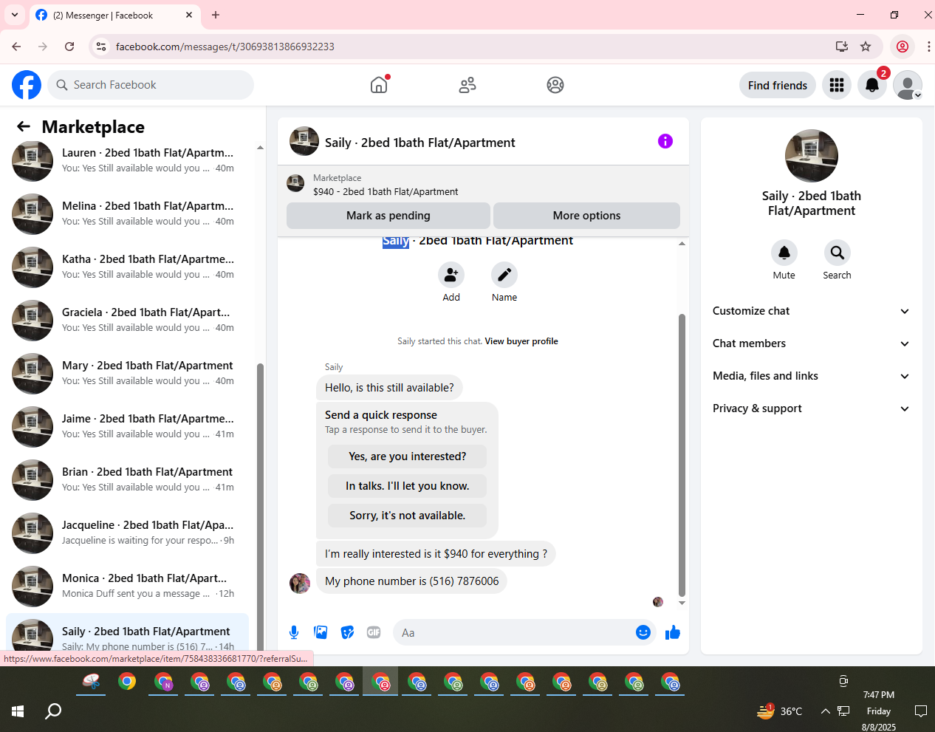Open Jaime conversation

[x=127, y=426]
